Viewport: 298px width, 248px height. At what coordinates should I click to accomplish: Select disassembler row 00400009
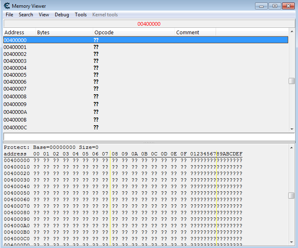146,104
